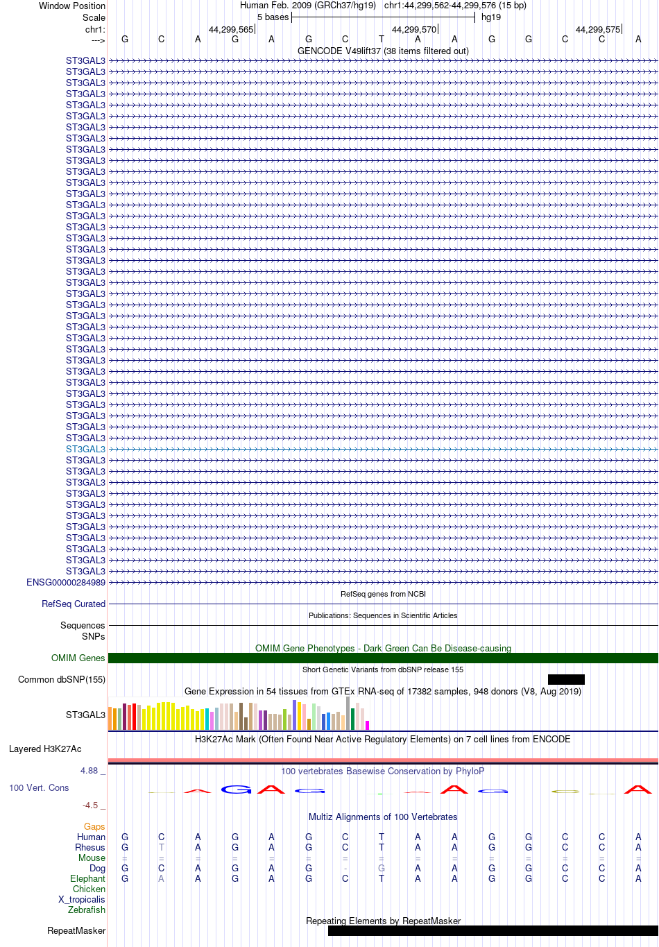This screenshot has height=947, width=659.
Task: Click Multiz Alignments of 100 Vertebrates title
Action: [383, 817]
